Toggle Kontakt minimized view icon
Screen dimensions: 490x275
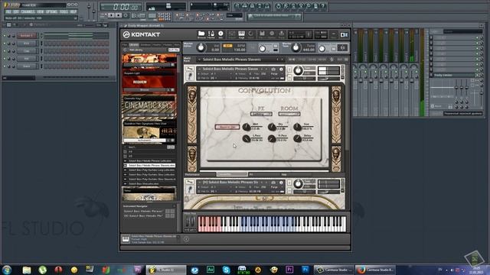tap(334, 34)
